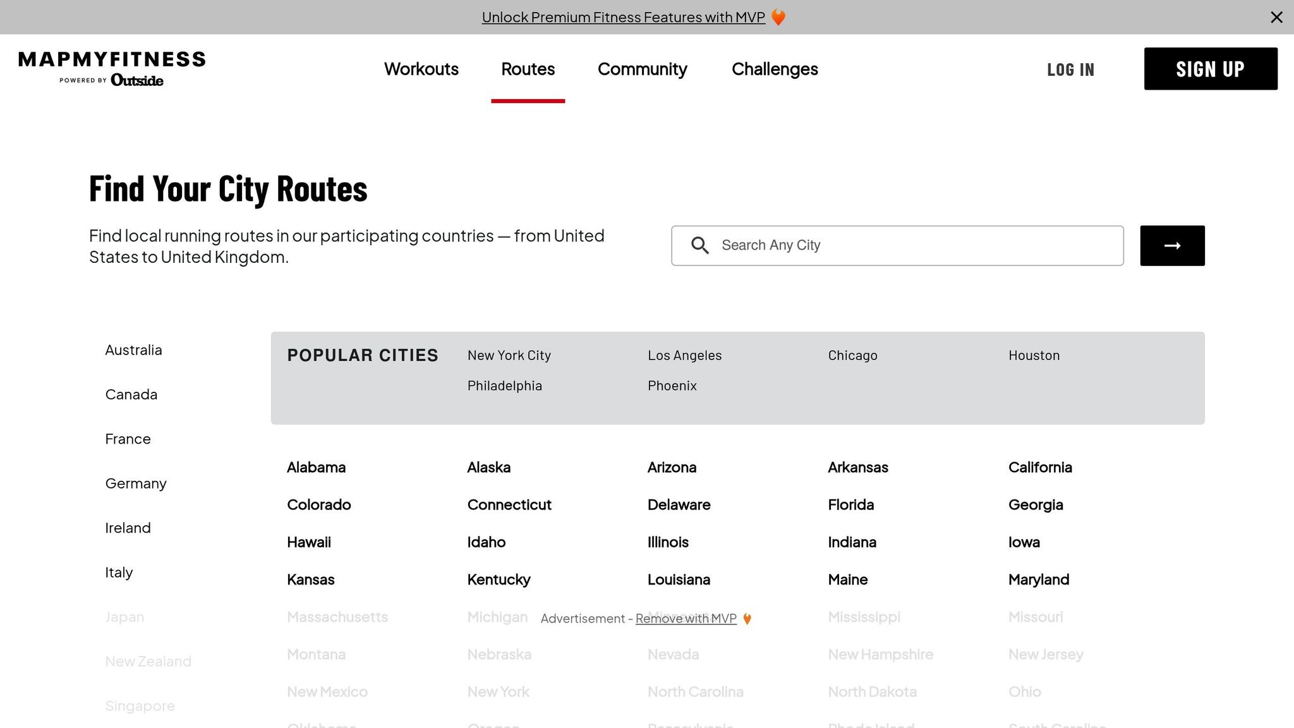Stay on the Routes tab
The image size is (1294, 728).
pyautogui.click(x=528, y=70)
